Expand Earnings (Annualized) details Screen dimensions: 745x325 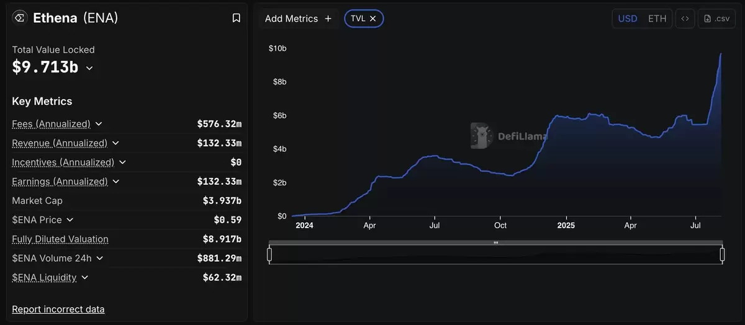tap(116, 182)
